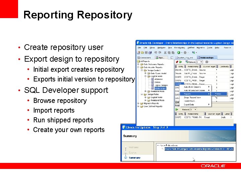Click the Undo toolbar icon
241x181 pixels.
156,53
